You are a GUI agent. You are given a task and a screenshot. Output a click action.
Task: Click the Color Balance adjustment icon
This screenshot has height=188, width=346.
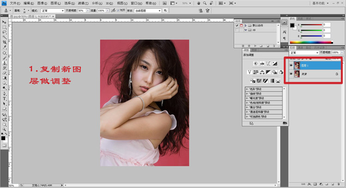[x=262, y=72]
